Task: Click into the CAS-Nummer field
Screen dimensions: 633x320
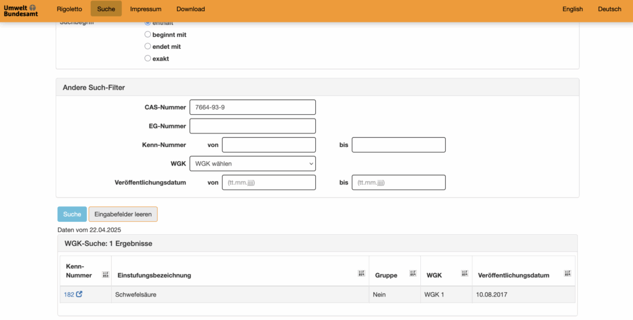Action: [252, 107]
